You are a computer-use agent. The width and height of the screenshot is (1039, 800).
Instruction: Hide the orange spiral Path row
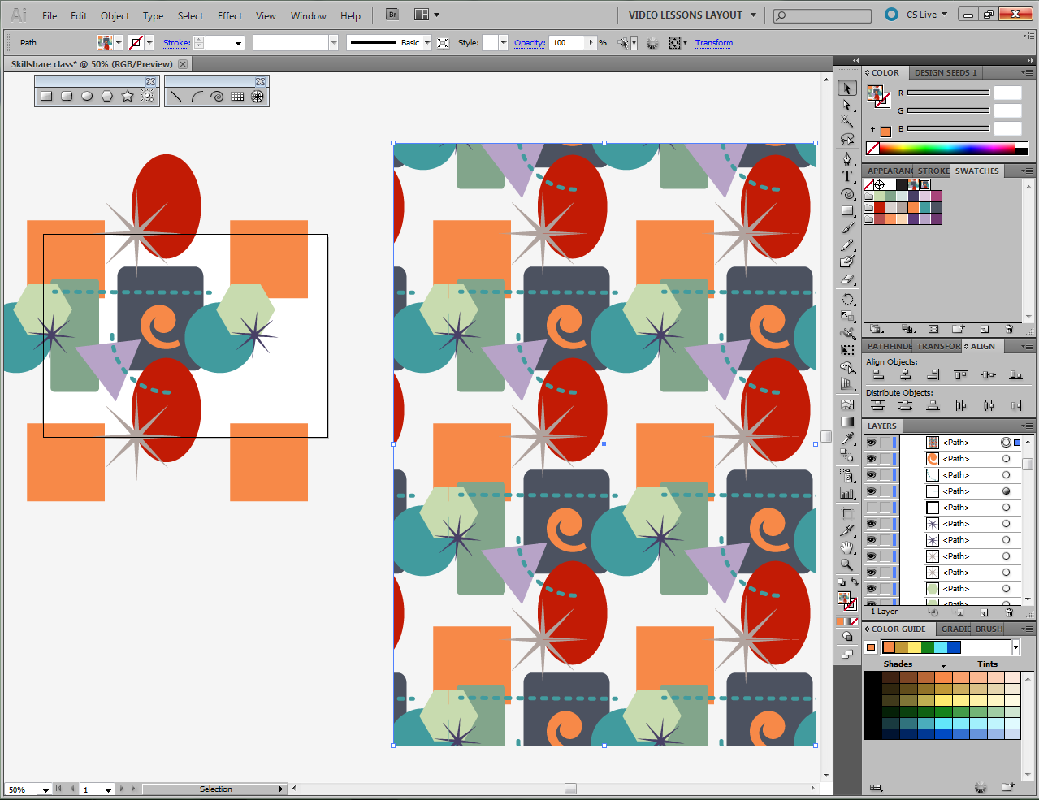click(x=871, y=459)
